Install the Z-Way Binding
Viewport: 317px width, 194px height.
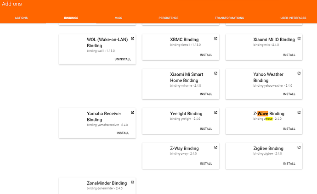206,164
